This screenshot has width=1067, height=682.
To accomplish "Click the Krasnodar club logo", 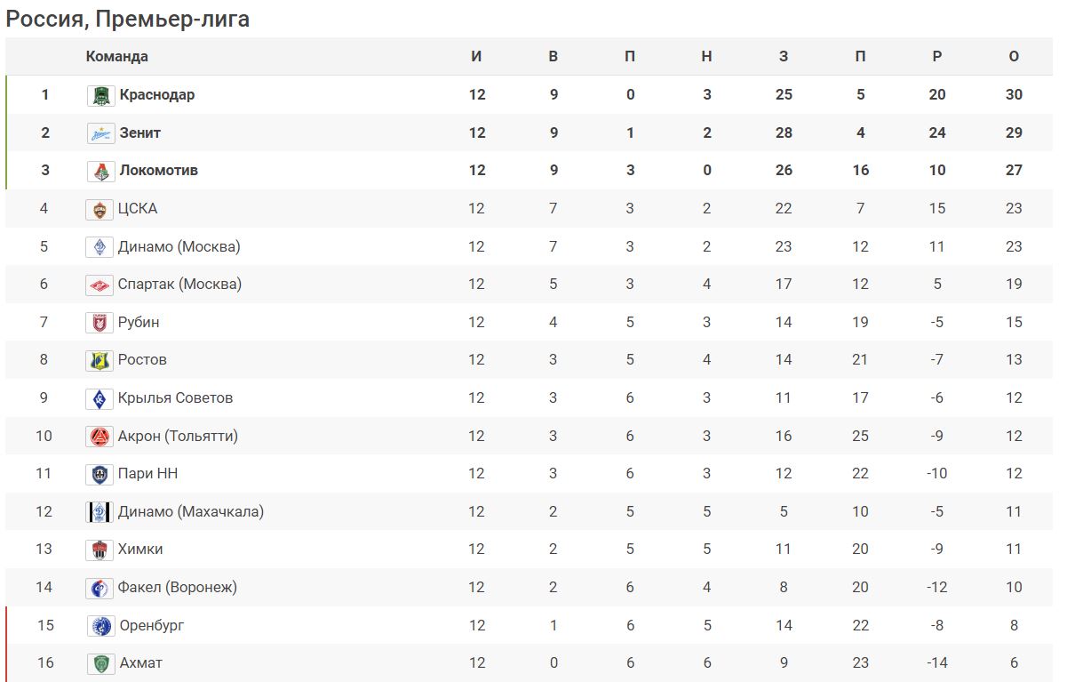I will tap(101, 95).
